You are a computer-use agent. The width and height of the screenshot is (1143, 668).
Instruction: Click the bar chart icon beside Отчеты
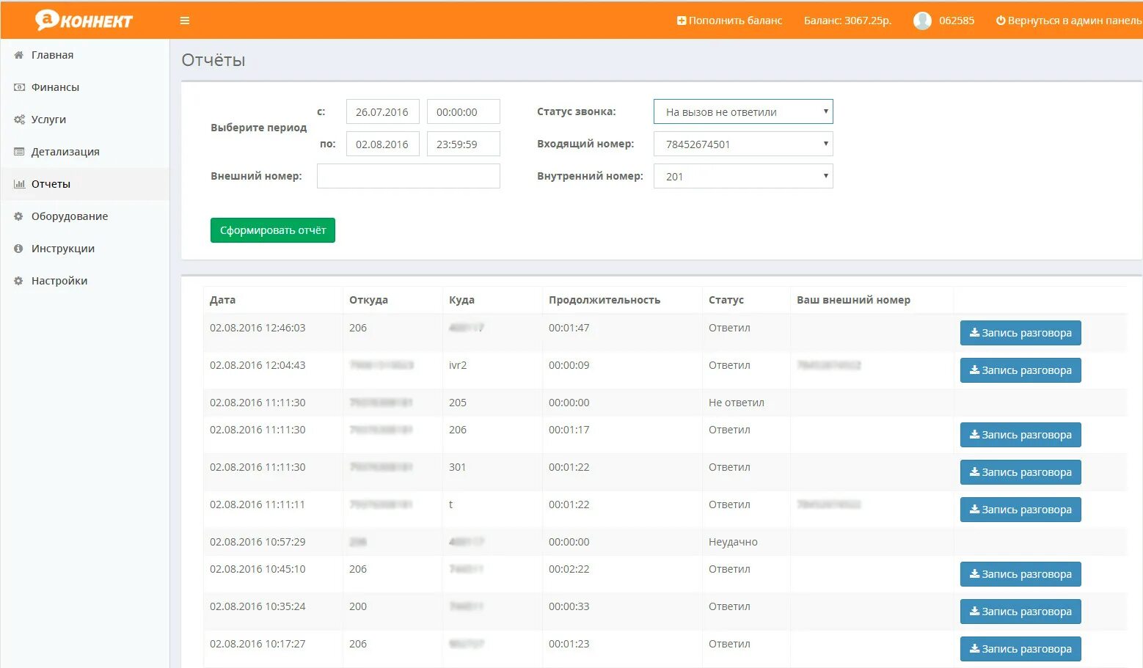click(x=19, y=184)
